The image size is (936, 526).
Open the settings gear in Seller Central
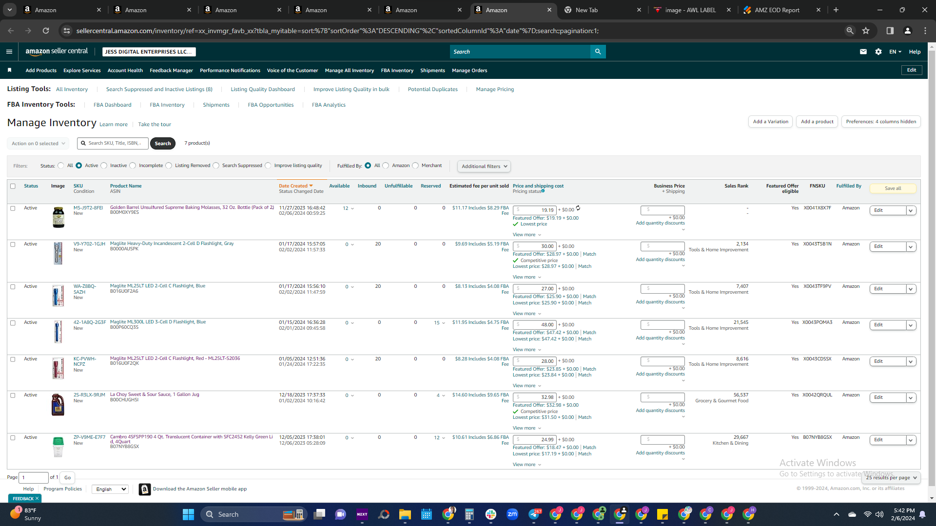pyautogui.click(x=878, y=52)
